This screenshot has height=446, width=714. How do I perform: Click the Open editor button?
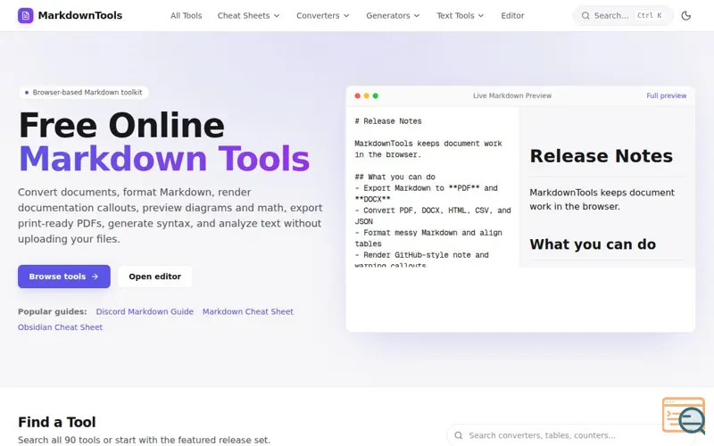[x=154, y=277]
